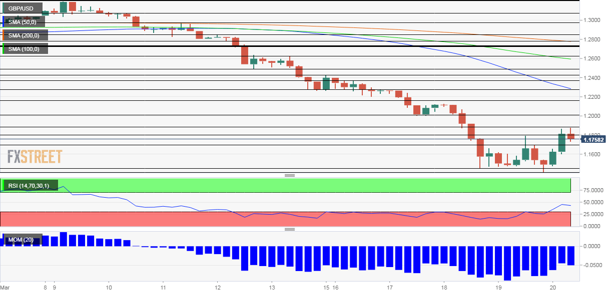Image resolution: width=615 pixels, height=294 pixels.
Task: Click the date 17 on the time axis
Action: (x=390, y=288)
